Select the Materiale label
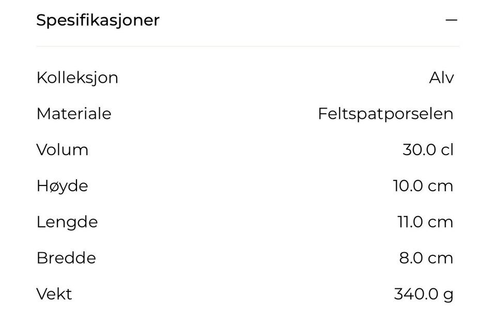 [74, 114]
